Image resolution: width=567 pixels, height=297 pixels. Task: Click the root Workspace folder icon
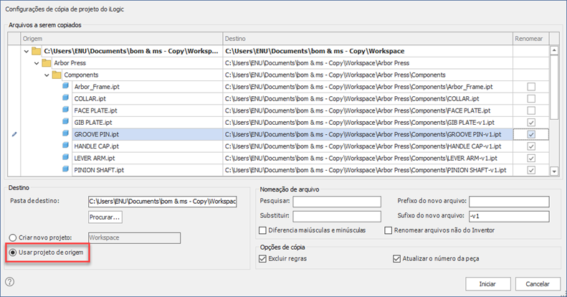(37, 51)
